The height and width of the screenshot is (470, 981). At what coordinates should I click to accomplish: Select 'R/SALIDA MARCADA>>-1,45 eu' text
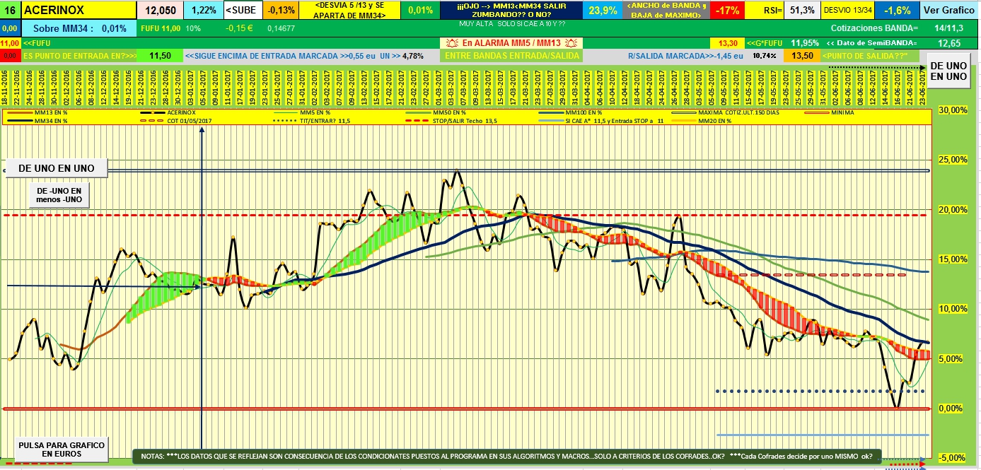tap(685, 56)
